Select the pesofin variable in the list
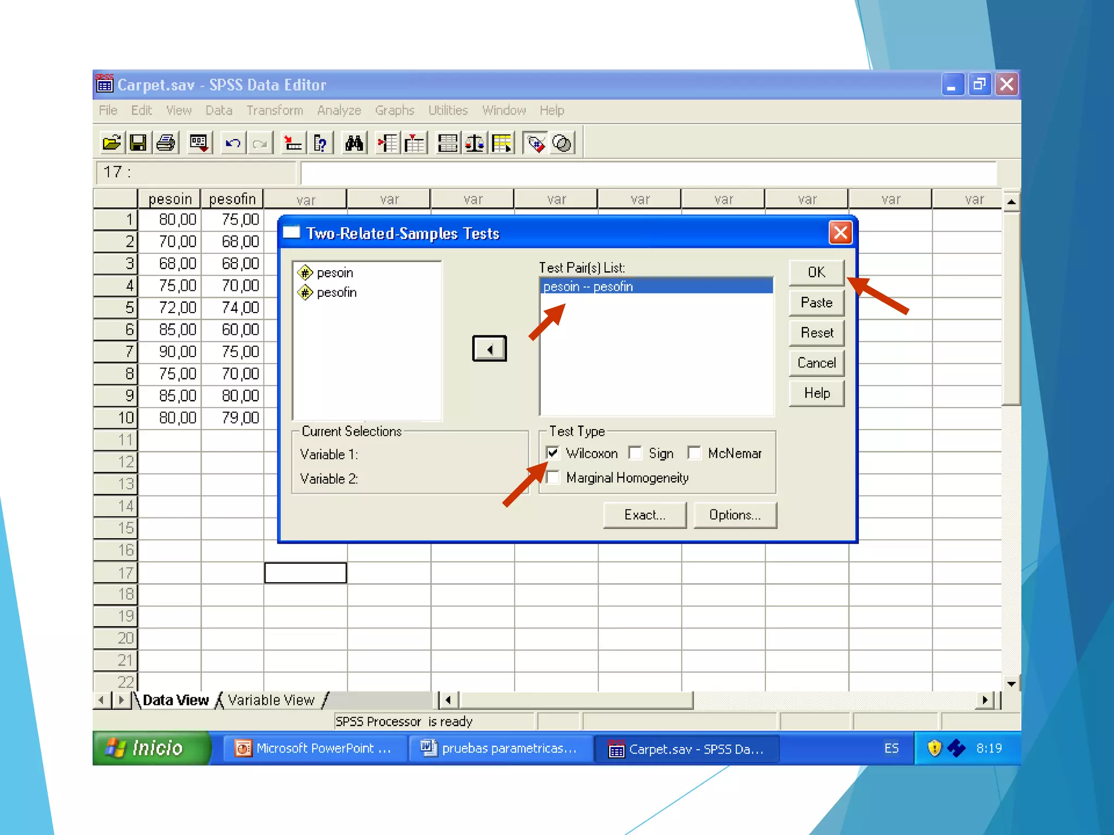The image size is (1114, 835). (336, 292)
